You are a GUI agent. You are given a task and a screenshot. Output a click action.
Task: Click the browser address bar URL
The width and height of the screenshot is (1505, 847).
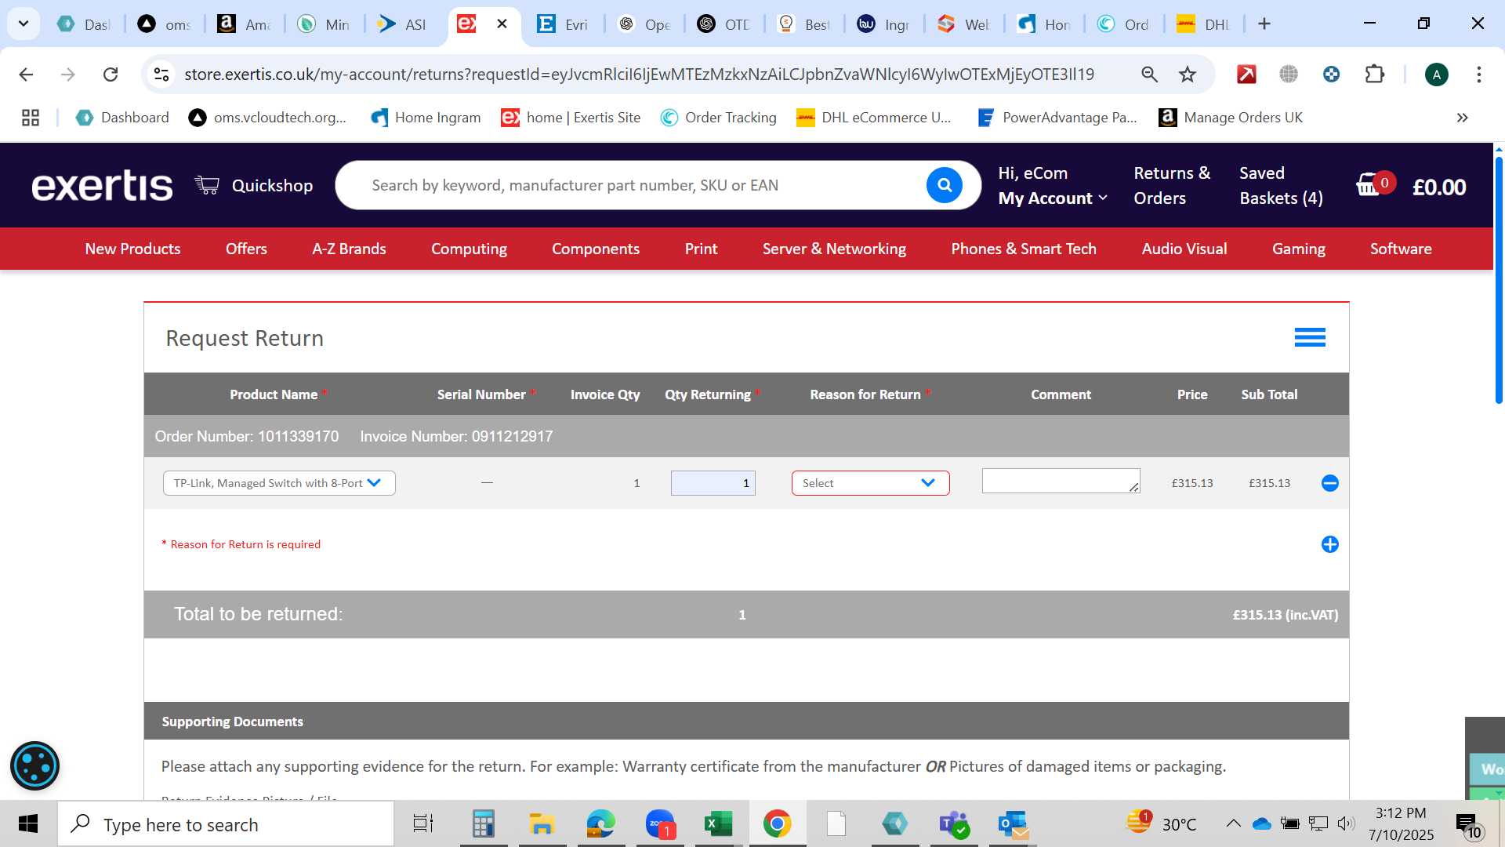pos(639,75)
